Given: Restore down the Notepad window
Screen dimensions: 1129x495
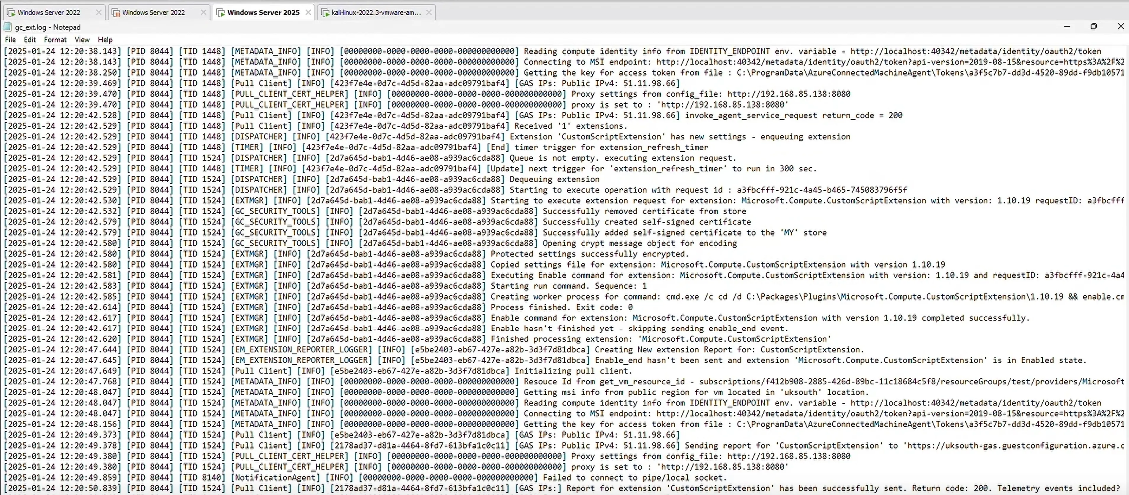Looking at the screenshot, I should (1093, 27).
